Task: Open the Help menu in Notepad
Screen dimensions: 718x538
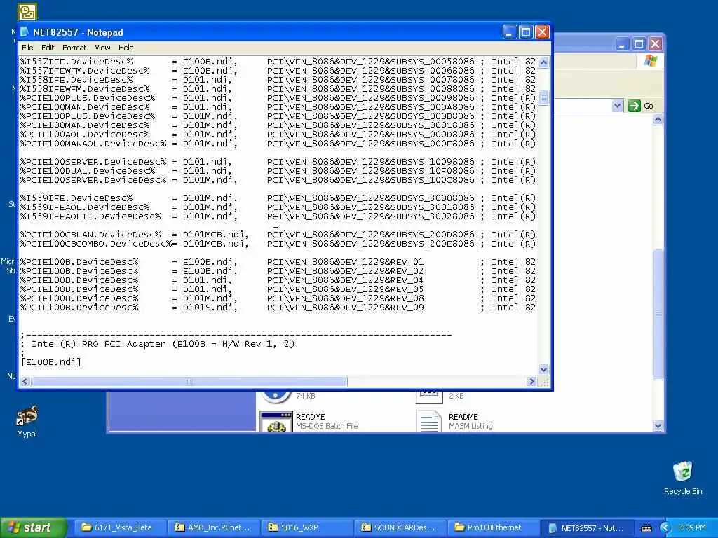Action: click(126, 48)
